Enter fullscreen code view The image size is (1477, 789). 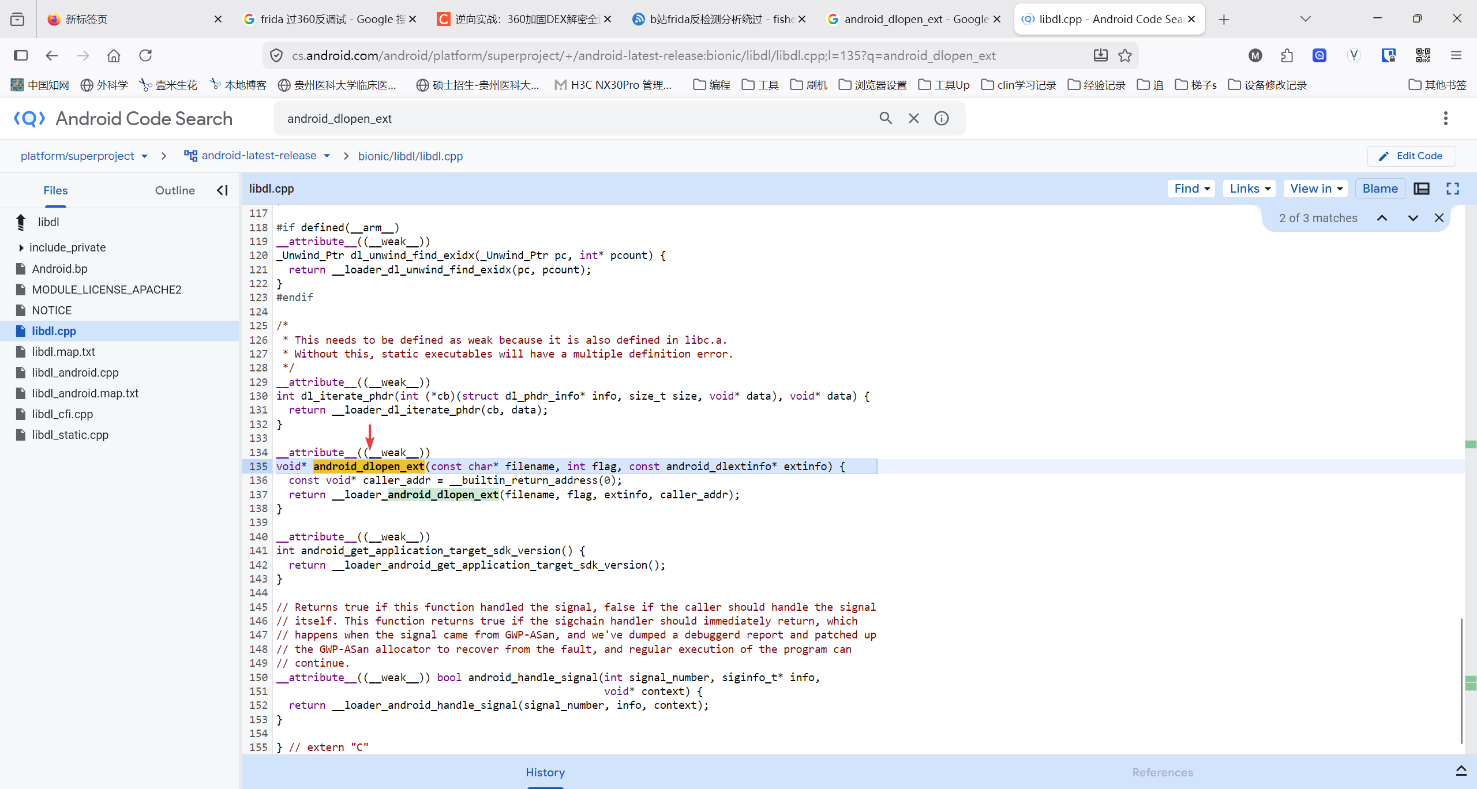click(1453, 189)
